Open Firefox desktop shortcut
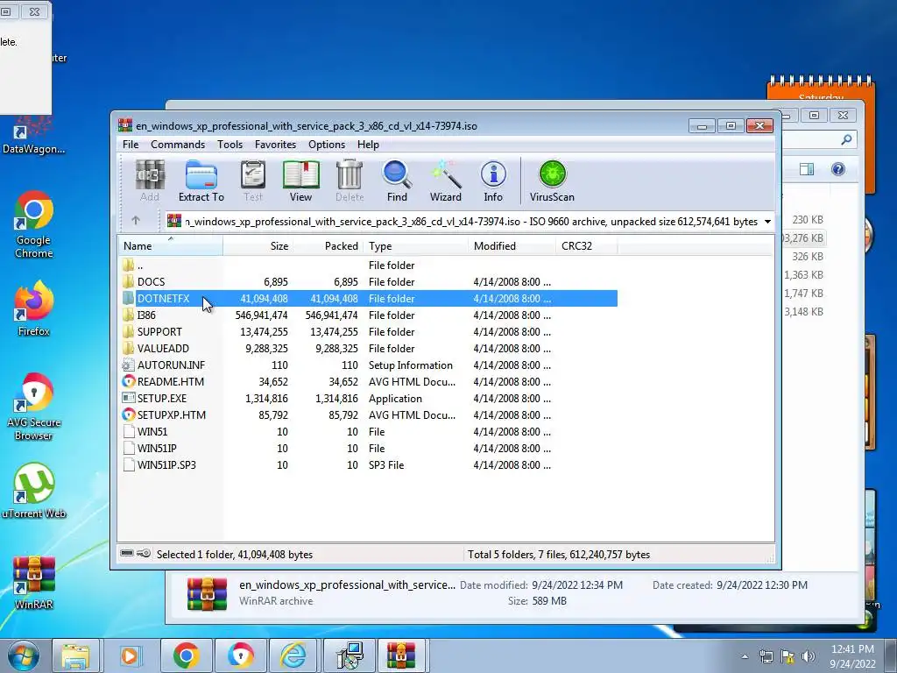This screenshot has height=673, width=897. [34, 308]
